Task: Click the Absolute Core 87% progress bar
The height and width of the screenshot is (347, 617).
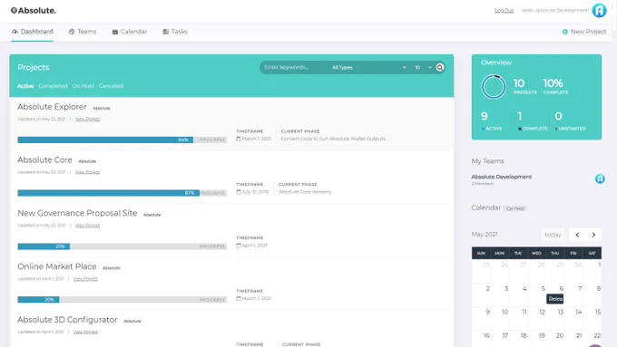Action: pyautogui.click(x=122, y=193)
